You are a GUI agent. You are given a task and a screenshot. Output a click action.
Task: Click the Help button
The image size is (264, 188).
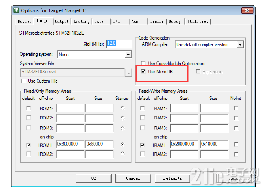point(234,178)
